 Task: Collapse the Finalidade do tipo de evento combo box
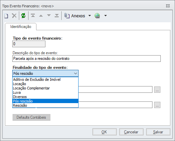click(76, 73)
